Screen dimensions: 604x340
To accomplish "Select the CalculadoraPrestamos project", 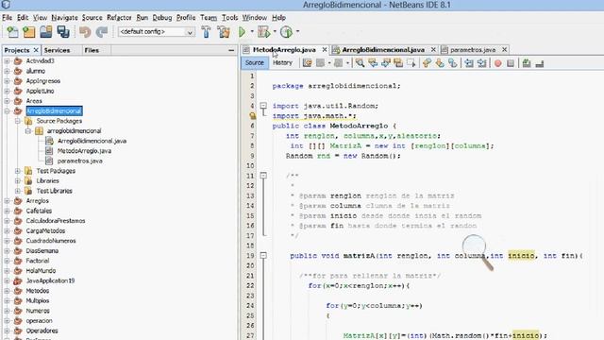I will (56, 221).
